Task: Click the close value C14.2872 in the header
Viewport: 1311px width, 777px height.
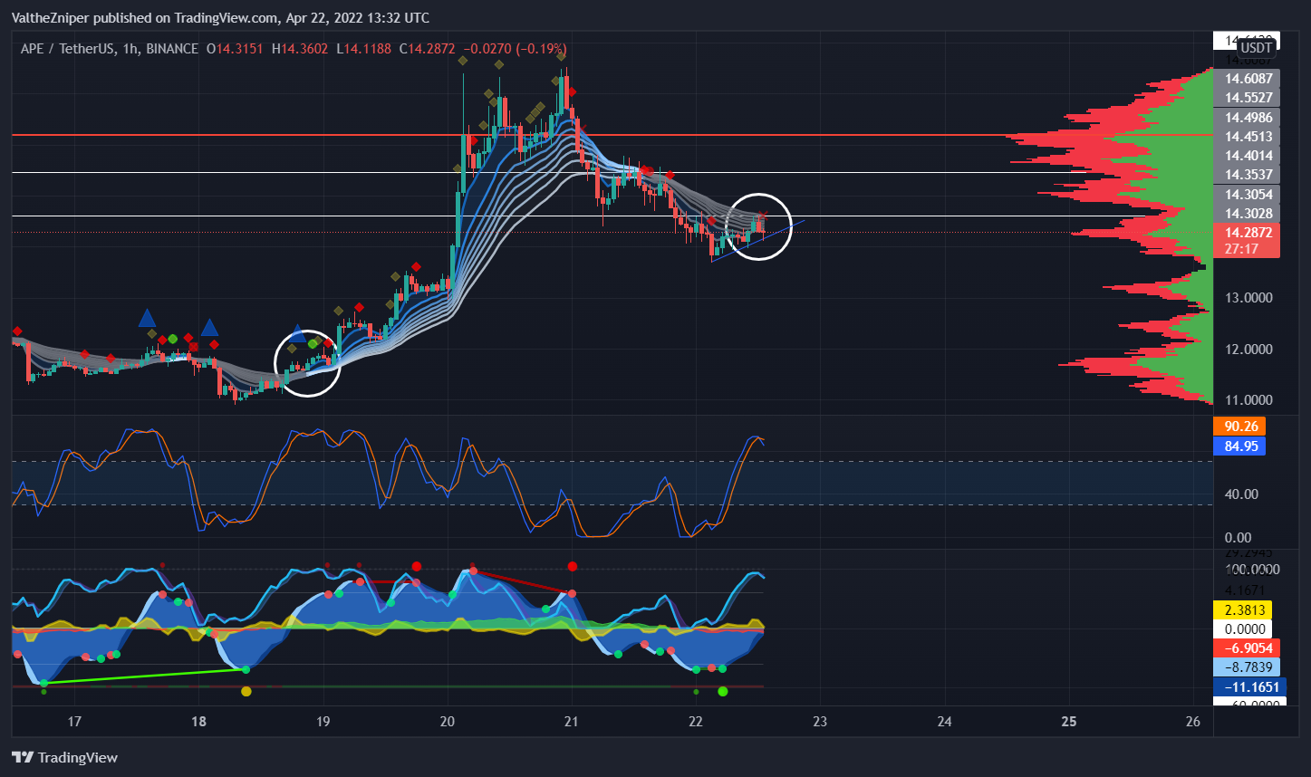Action: tap(428, 48)
